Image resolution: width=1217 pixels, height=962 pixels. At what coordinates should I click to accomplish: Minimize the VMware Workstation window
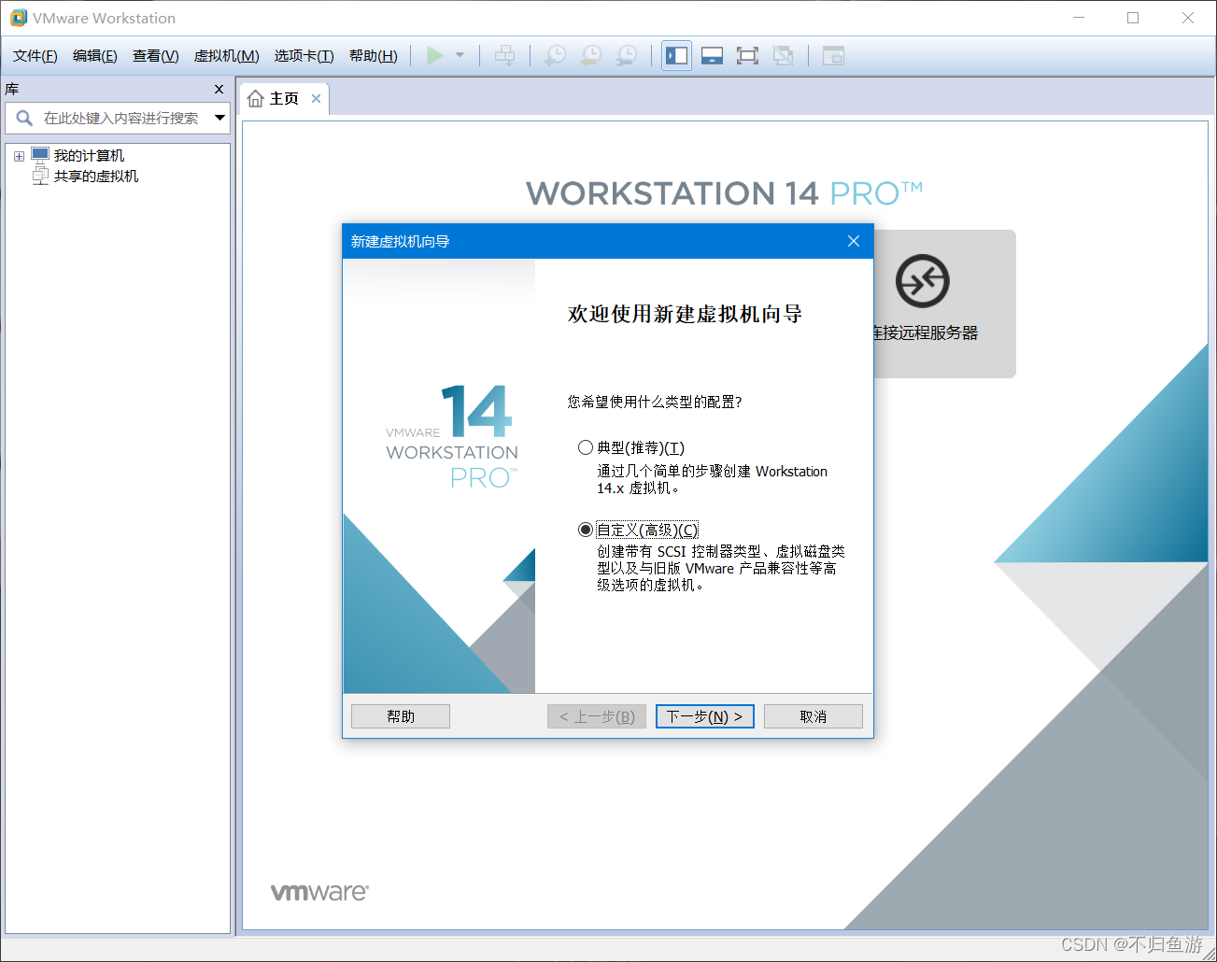coord(1079,18)
